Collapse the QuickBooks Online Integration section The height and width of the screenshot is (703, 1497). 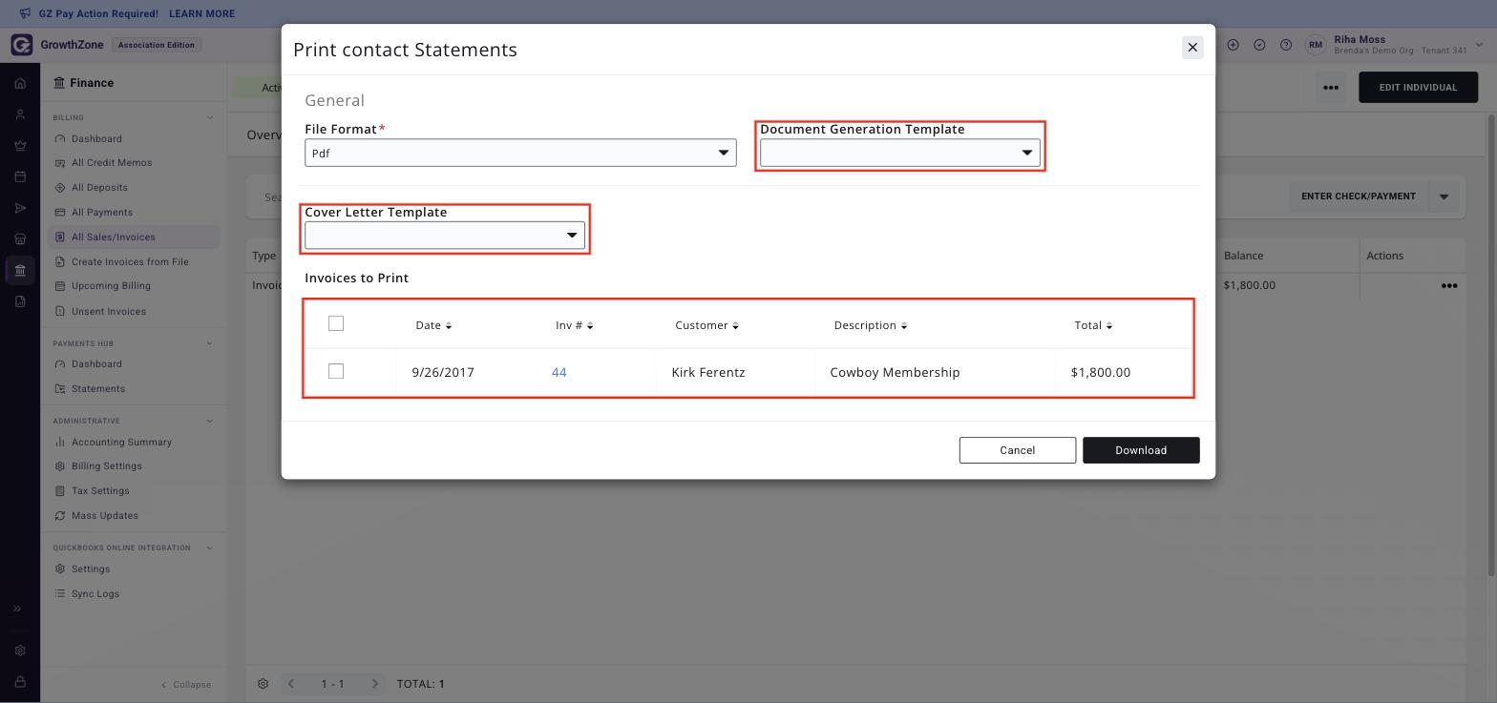point(210,548)
